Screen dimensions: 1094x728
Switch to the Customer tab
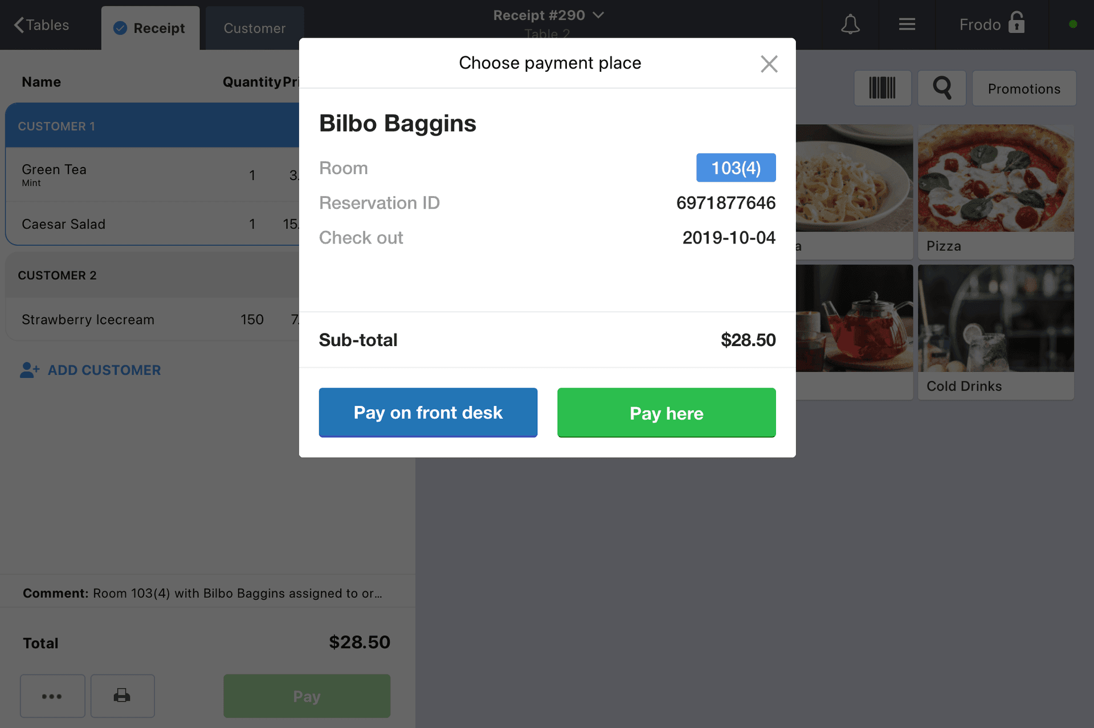(254, 28)
